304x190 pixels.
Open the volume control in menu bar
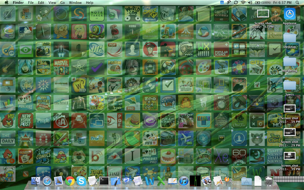click(x=250, y=3)
